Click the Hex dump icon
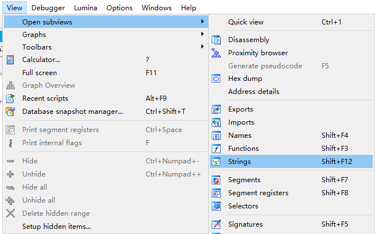The height and width of the screenshot is (234, 375). pos(216,79)
